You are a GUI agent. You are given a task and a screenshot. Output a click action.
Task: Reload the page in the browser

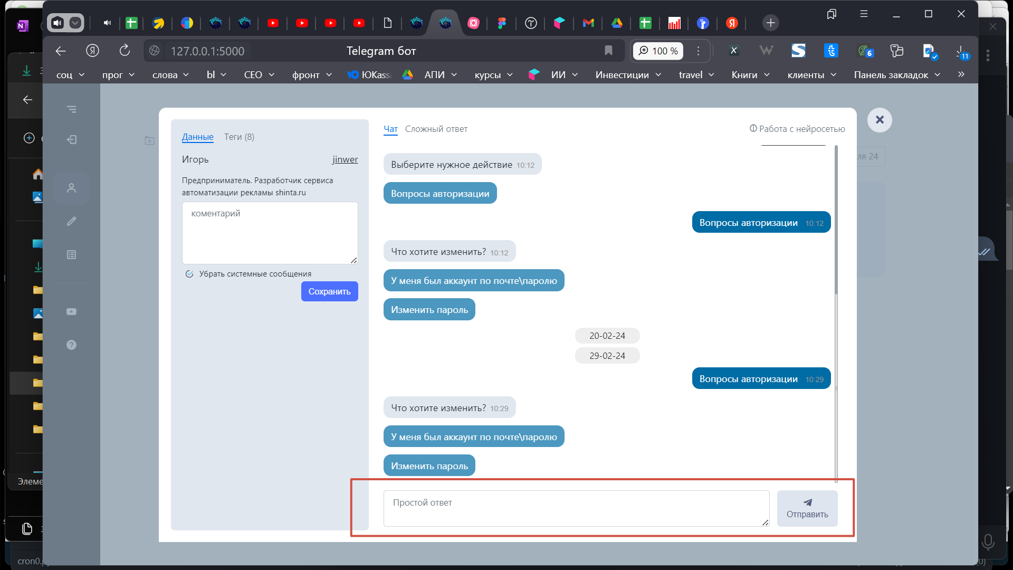coord(125,51)
